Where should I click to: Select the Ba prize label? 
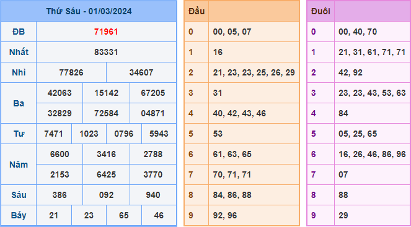tap(19, 103)
